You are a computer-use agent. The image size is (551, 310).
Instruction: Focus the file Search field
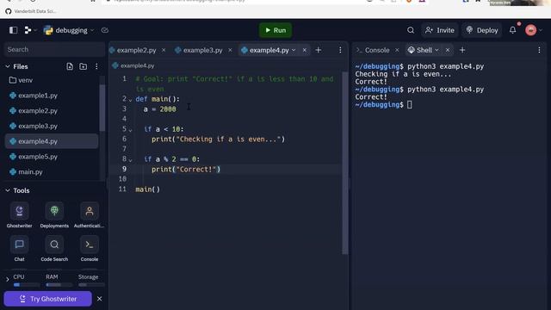(x=54, y=50)
